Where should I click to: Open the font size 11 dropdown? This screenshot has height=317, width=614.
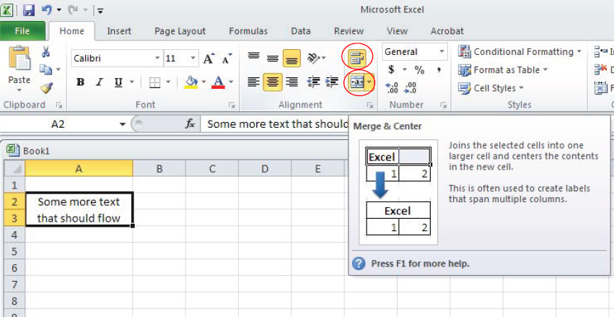193,58
